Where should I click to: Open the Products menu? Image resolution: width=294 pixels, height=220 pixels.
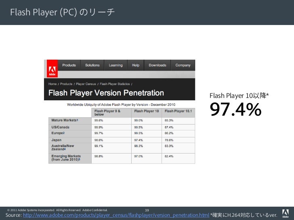coord(69,65)
